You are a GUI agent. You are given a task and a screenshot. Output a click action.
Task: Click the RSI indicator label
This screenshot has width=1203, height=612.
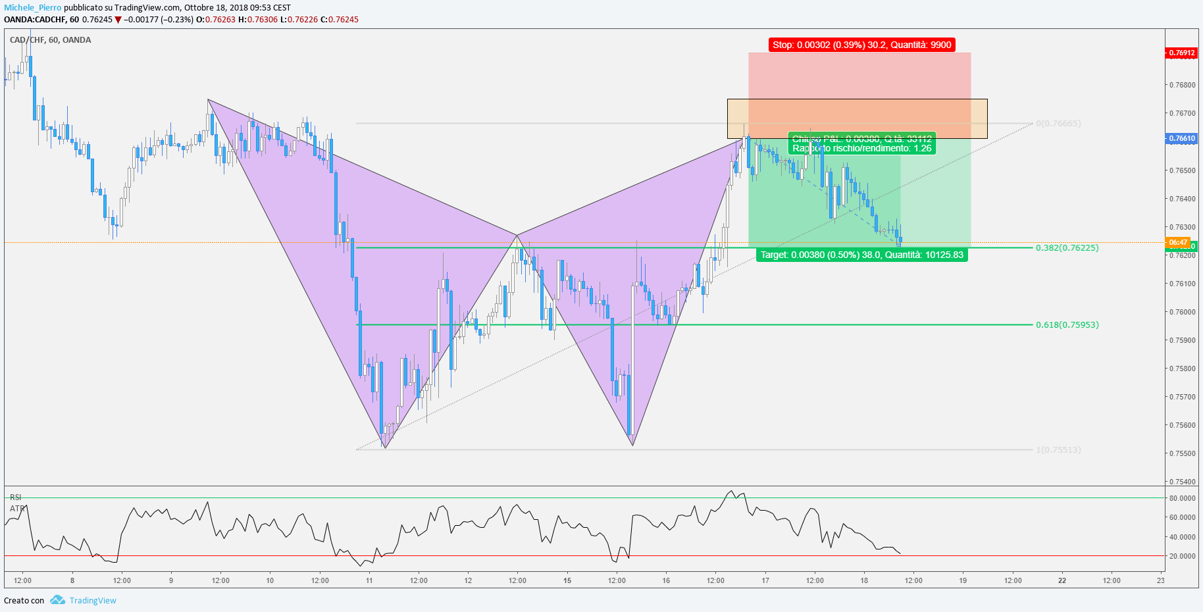click(x=15, y=497)
